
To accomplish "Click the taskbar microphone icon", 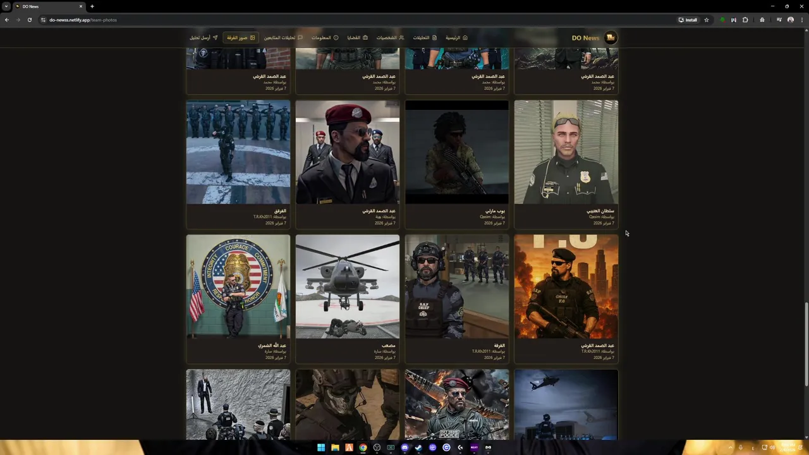I will 741,447.
